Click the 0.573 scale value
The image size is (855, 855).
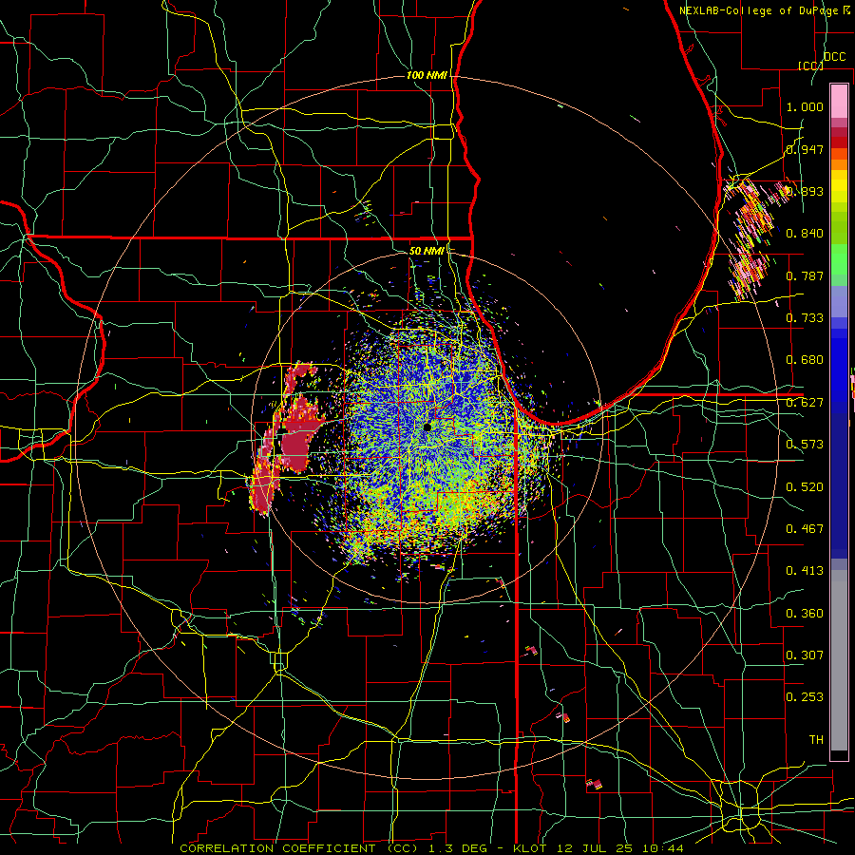pos(805,445)
